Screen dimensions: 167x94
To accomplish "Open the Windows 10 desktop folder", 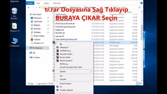I will (15, 27).
